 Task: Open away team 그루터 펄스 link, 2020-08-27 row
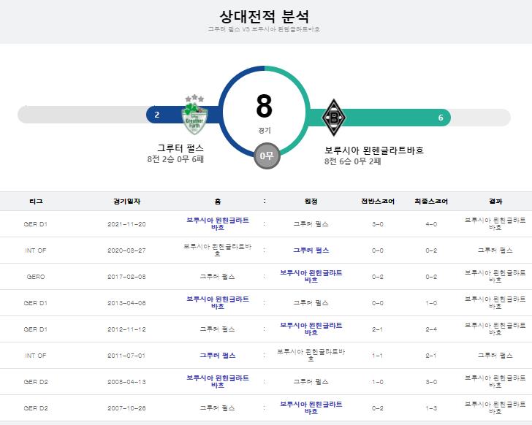pos(311,250)
